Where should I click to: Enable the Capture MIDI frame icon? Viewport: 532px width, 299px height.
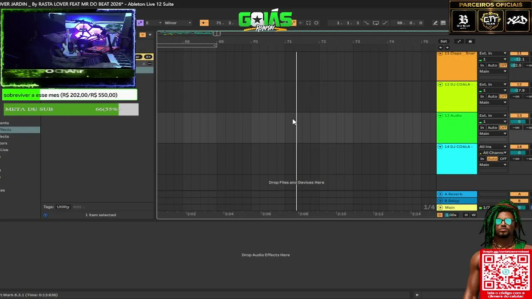(x=308, y=23)
